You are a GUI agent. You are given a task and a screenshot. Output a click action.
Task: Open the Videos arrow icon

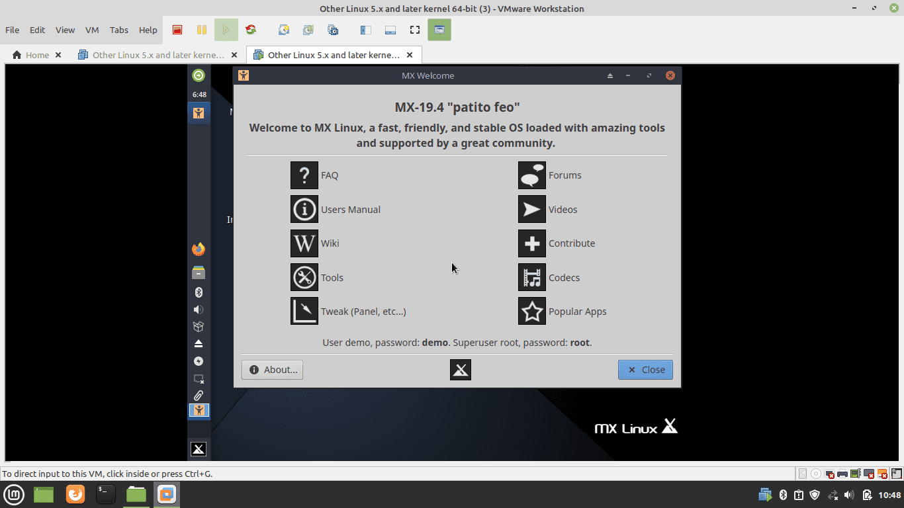[532, 209]
